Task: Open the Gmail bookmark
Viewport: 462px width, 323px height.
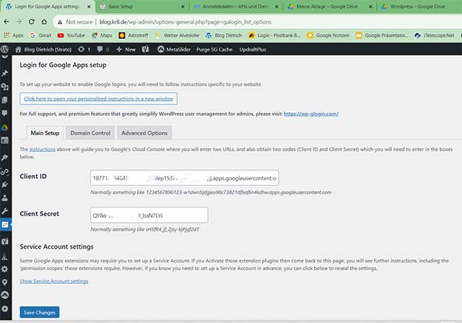Action: tap(40, 35)
